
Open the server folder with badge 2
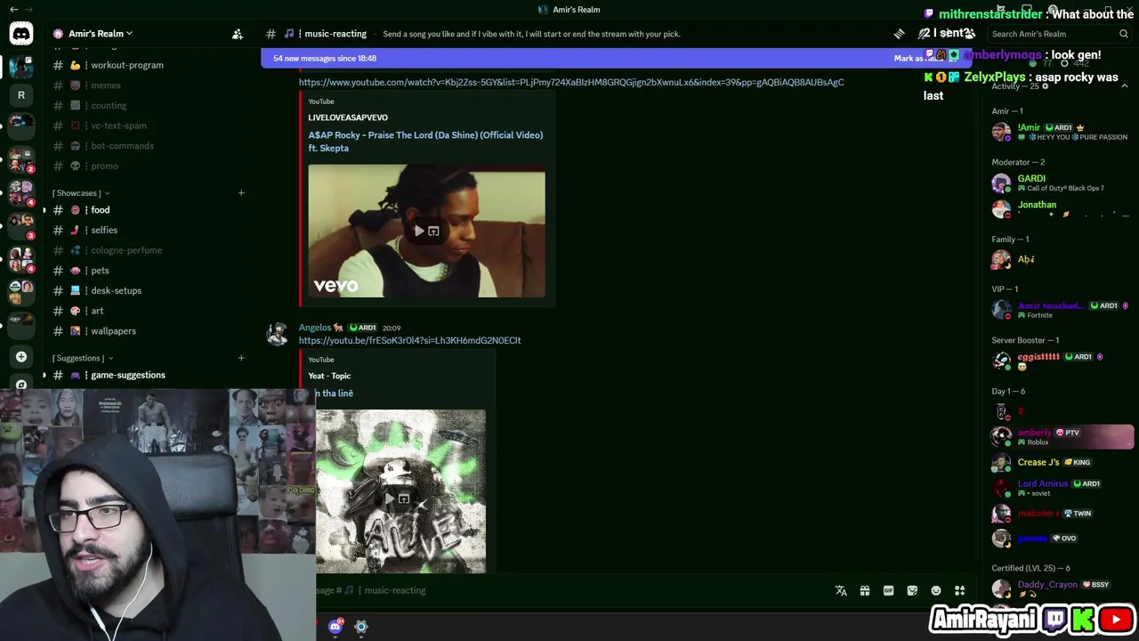pyautogui.click(x=21, y=158)
